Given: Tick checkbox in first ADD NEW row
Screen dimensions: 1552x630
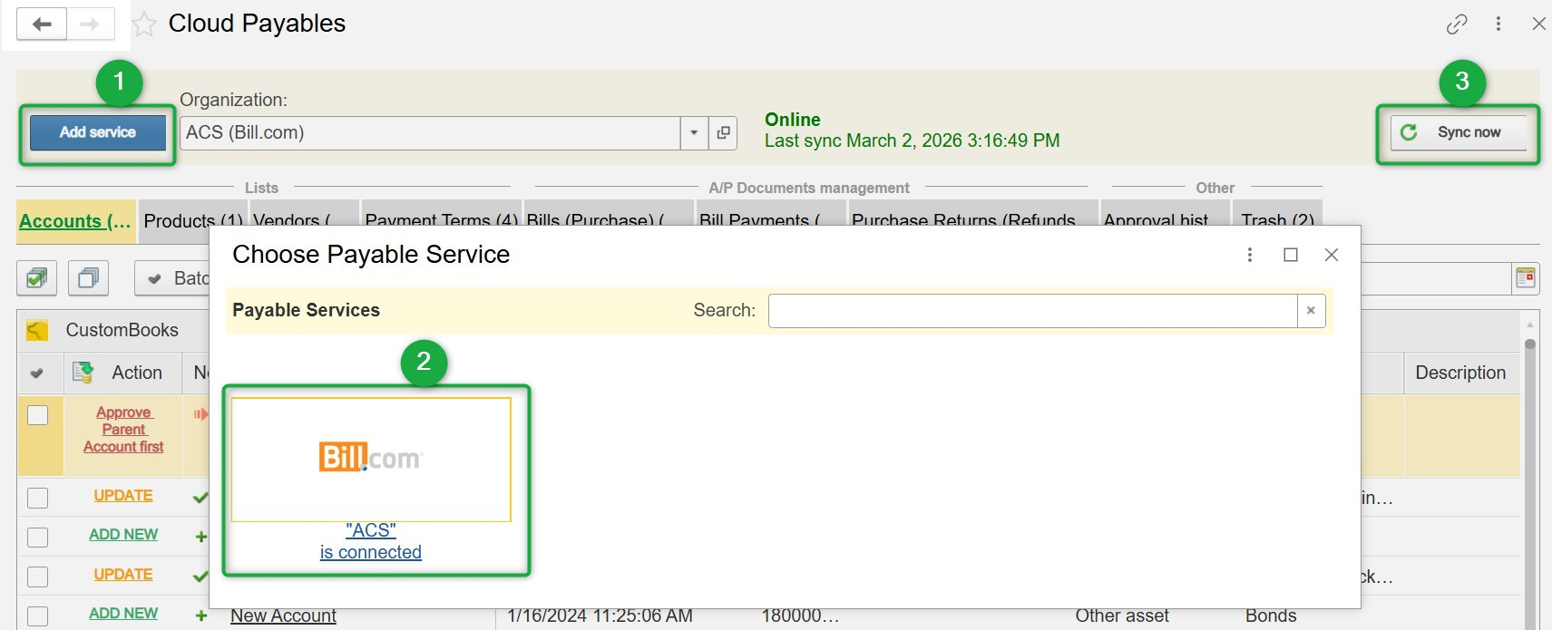Looking at the screenshot, I should [37, 537].
